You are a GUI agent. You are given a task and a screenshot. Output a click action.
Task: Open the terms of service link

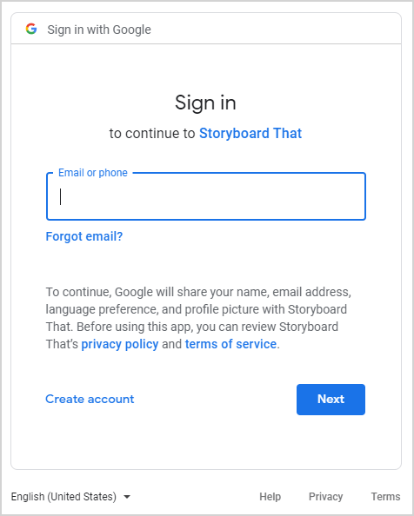click(x=230, y=344)
